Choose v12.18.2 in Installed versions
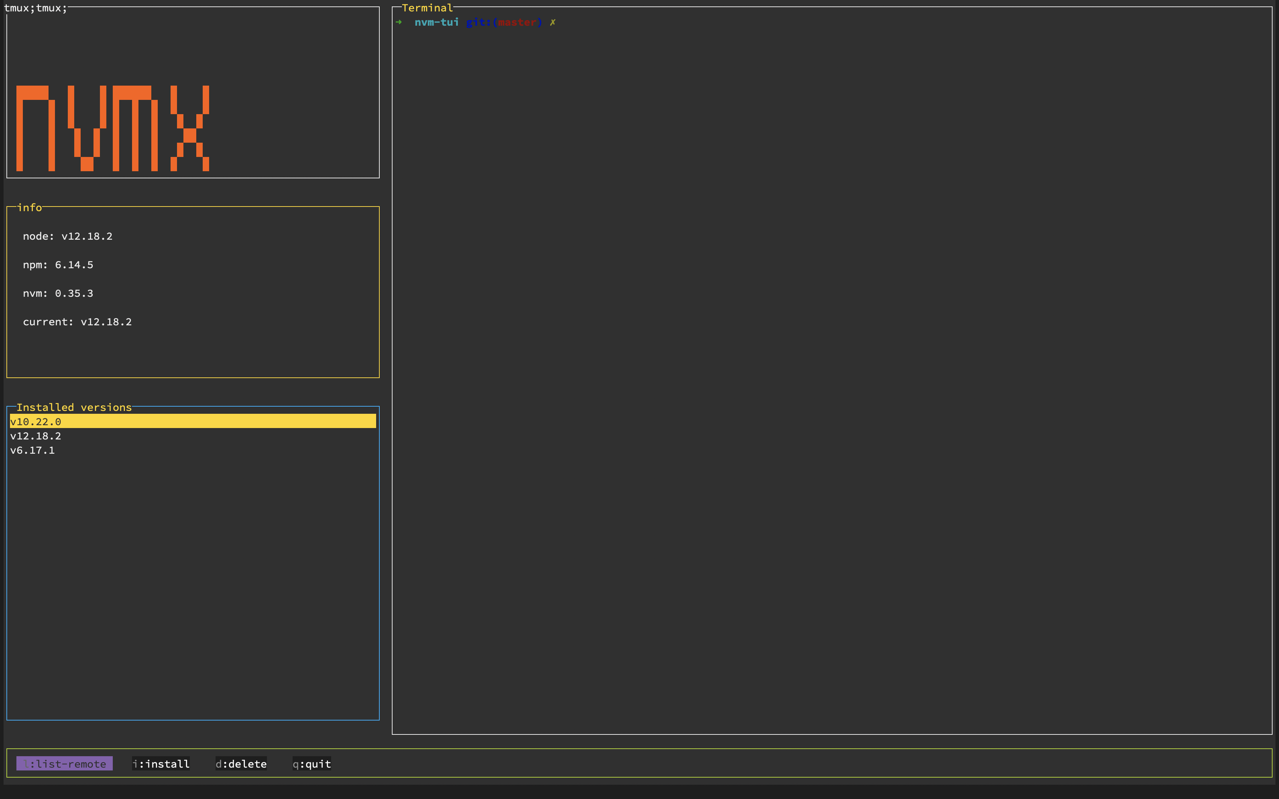 [x=35, y=436]
